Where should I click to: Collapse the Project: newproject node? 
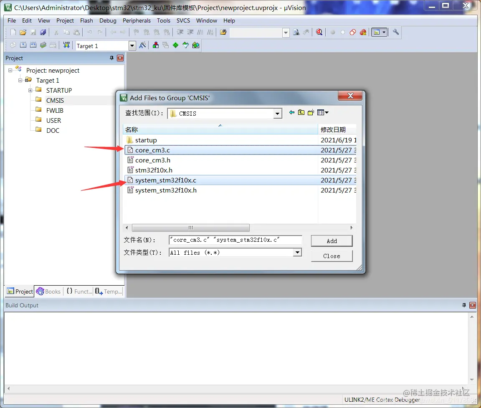tap(10, 70)
